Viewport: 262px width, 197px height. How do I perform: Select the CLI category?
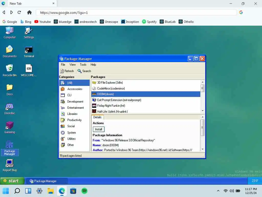point(74,95)
